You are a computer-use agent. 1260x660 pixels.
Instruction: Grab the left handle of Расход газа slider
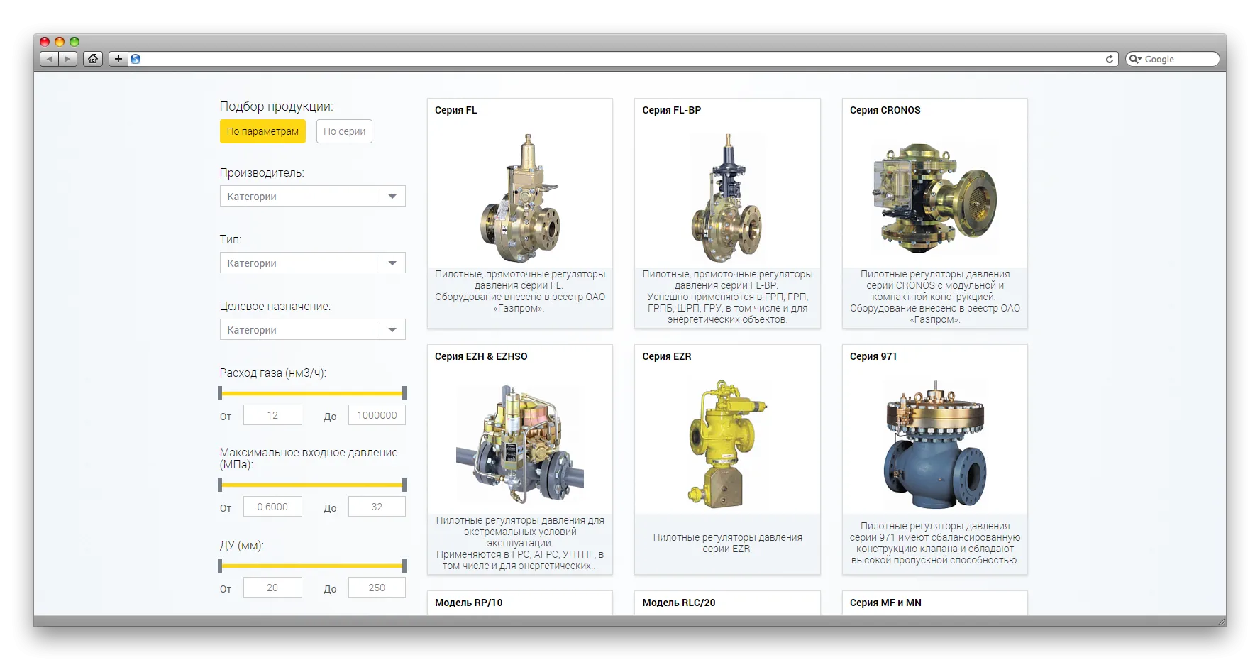pos(221,393)
